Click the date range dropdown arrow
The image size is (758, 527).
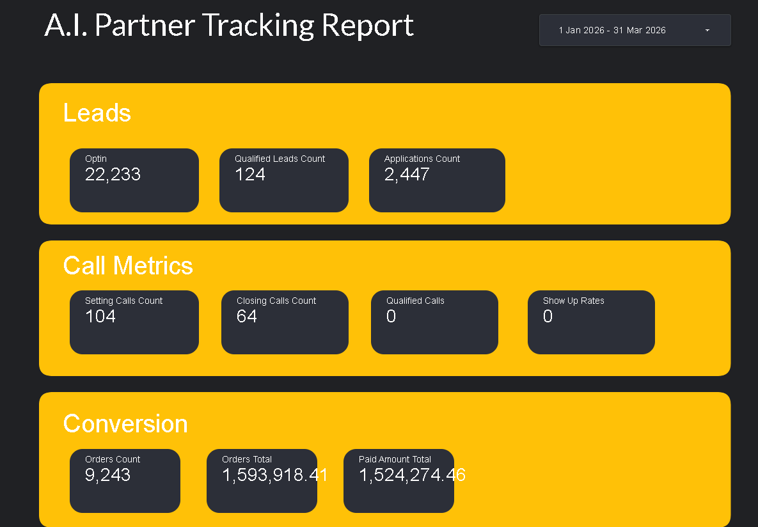point(707,30)
